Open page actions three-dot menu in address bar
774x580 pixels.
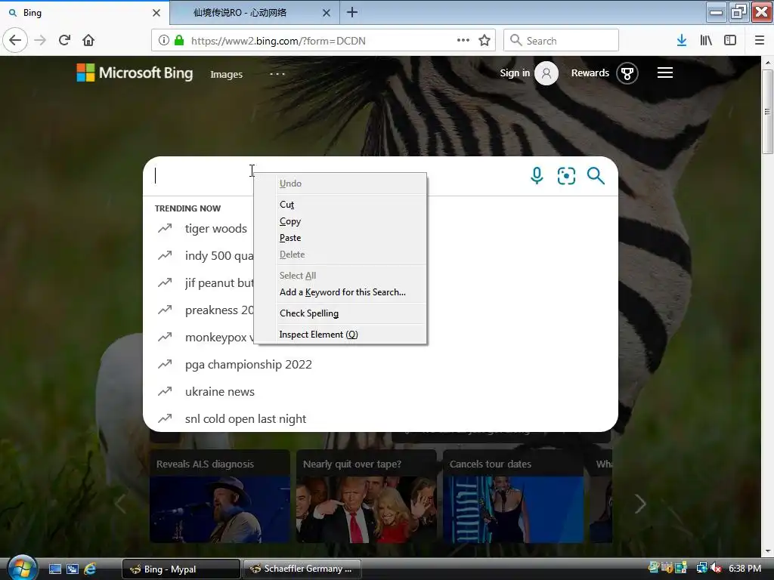(463, 41)
